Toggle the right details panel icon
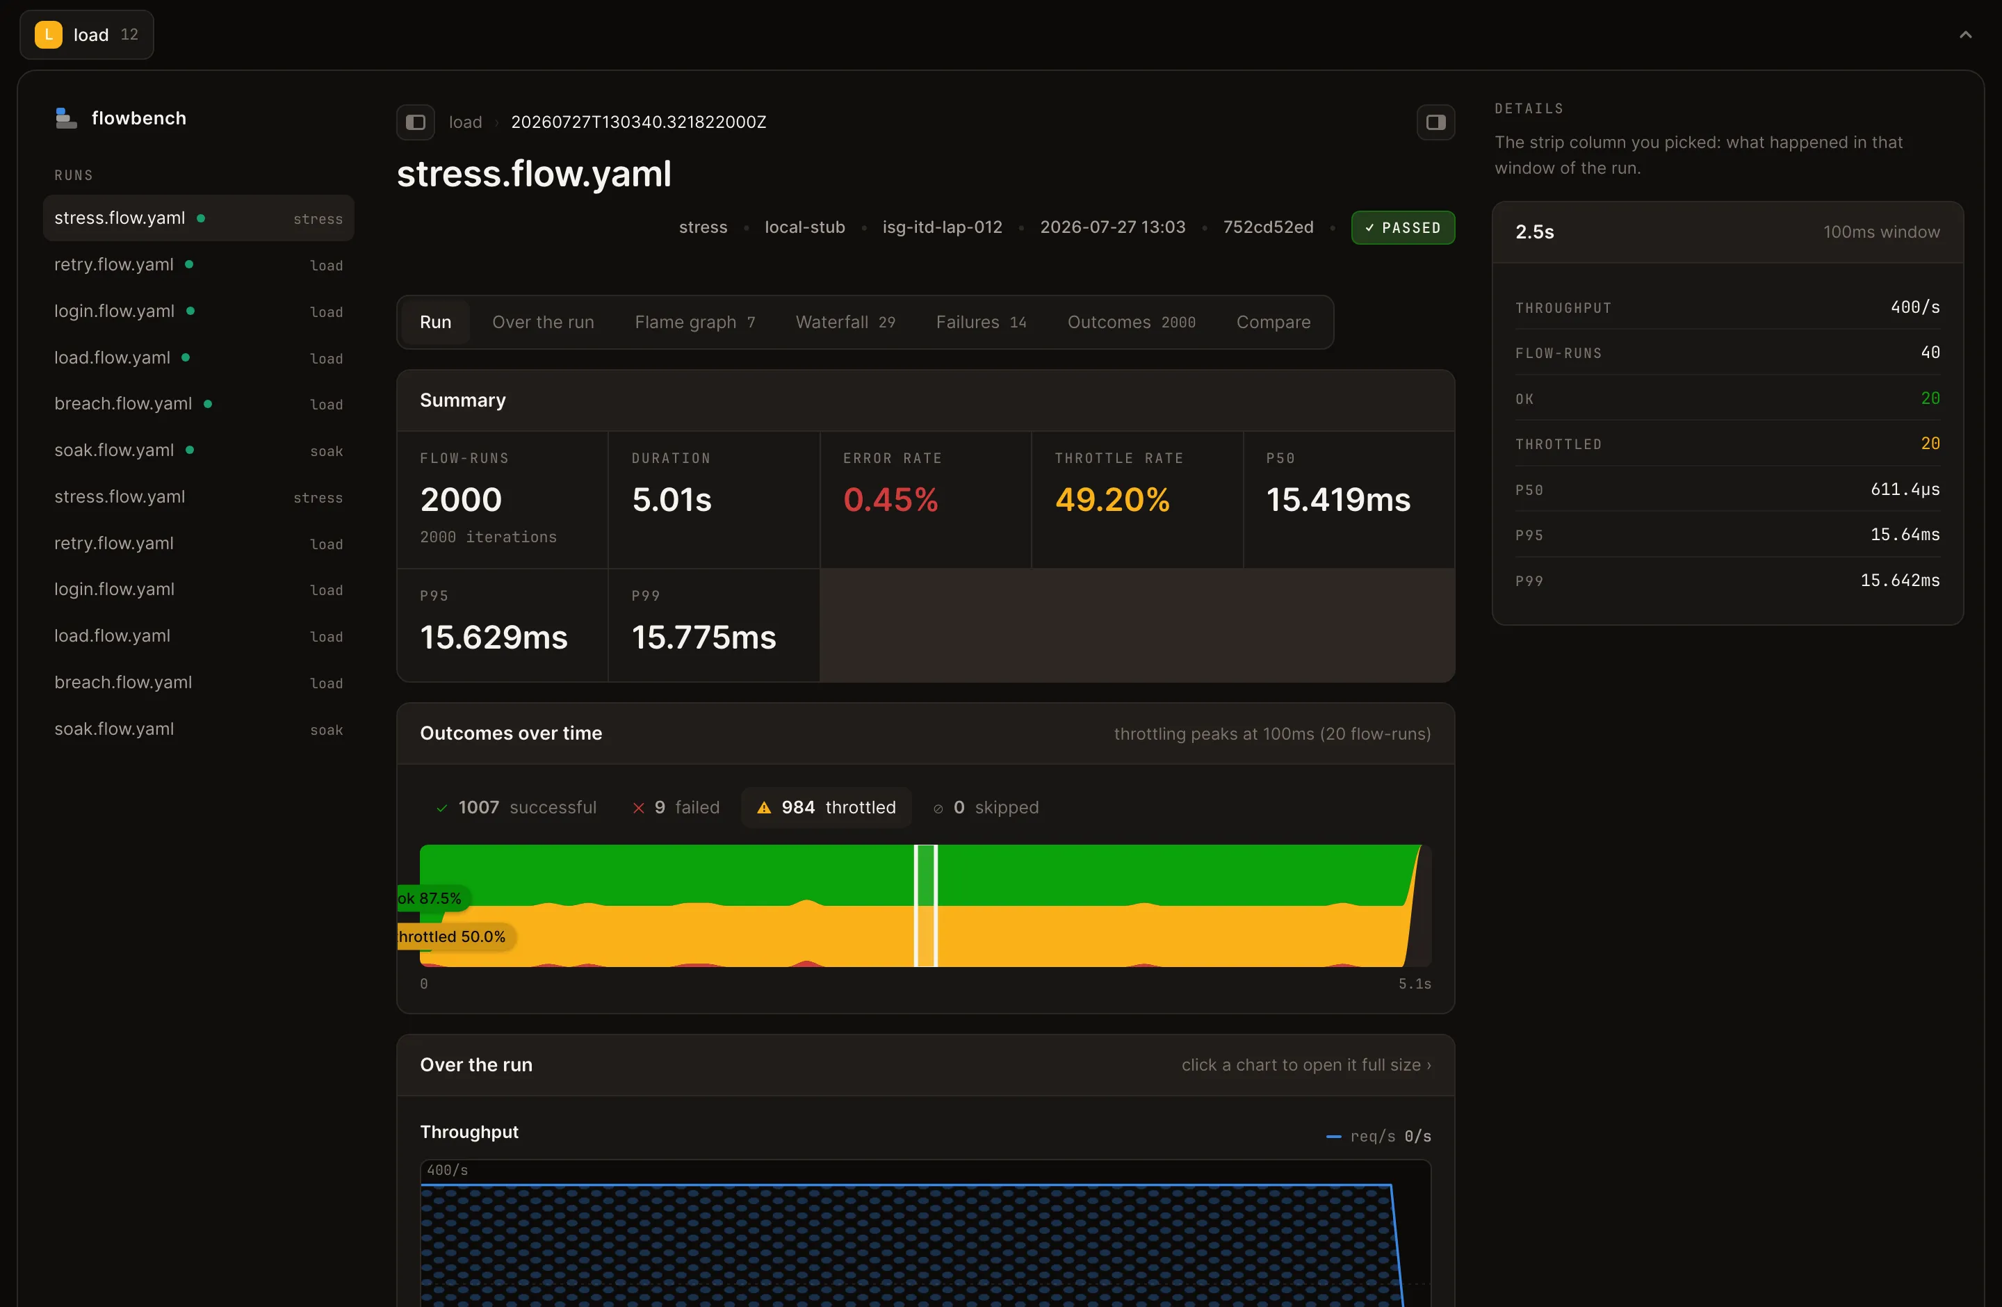The width and height of the screenshot is (2002, 1307). click(1435, 122)
